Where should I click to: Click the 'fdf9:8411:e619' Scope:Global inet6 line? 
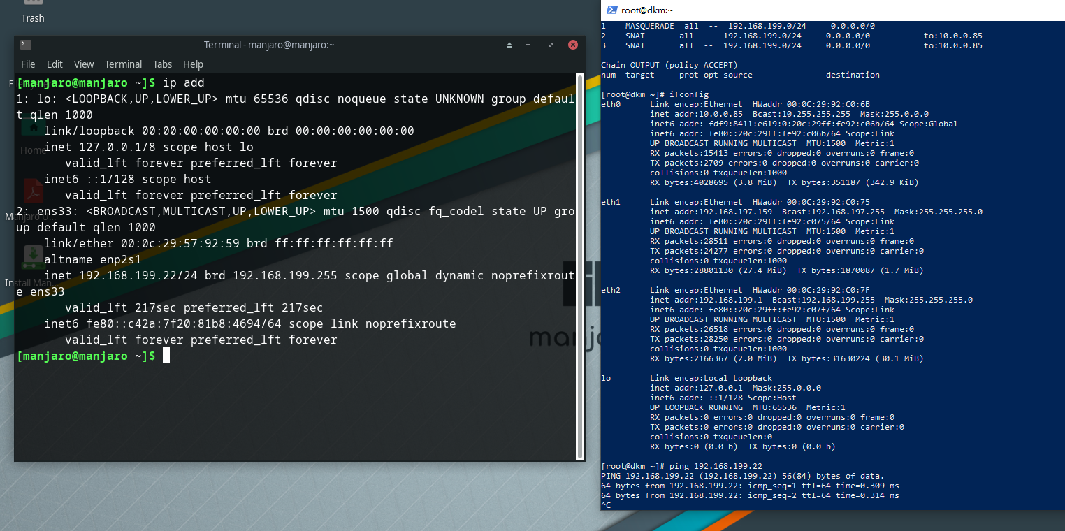click(x=804, y=124)
